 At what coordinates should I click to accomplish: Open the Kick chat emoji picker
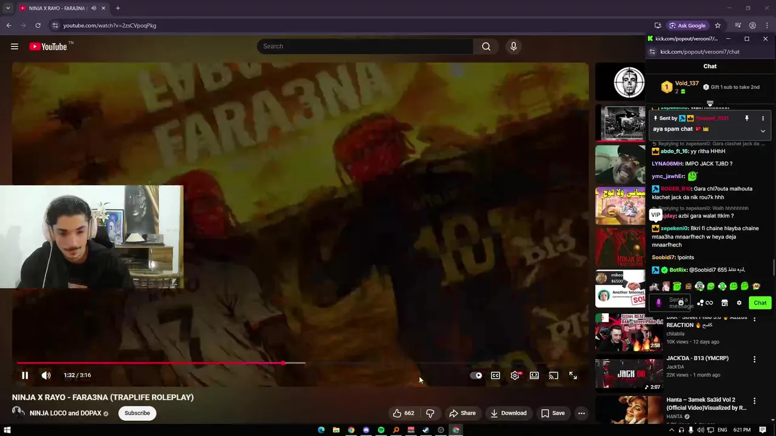[x=681, y=302]
